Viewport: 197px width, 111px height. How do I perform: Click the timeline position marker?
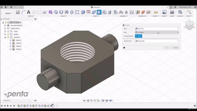click(x=53, y=105)
